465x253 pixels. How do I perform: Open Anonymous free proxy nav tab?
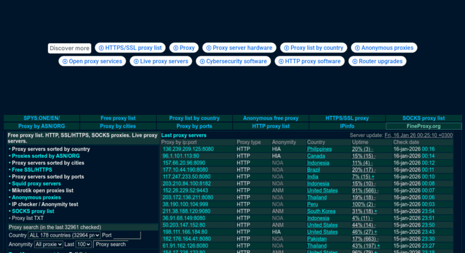[x=271, y=118]
